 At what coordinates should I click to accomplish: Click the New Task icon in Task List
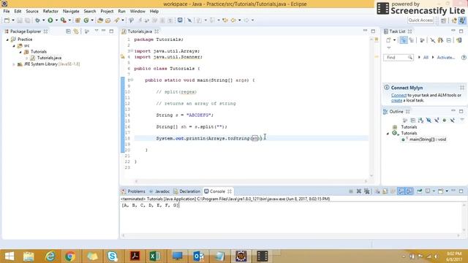[388, 40]
